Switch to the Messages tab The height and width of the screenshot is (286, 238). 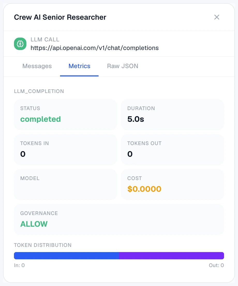(37, 66)
